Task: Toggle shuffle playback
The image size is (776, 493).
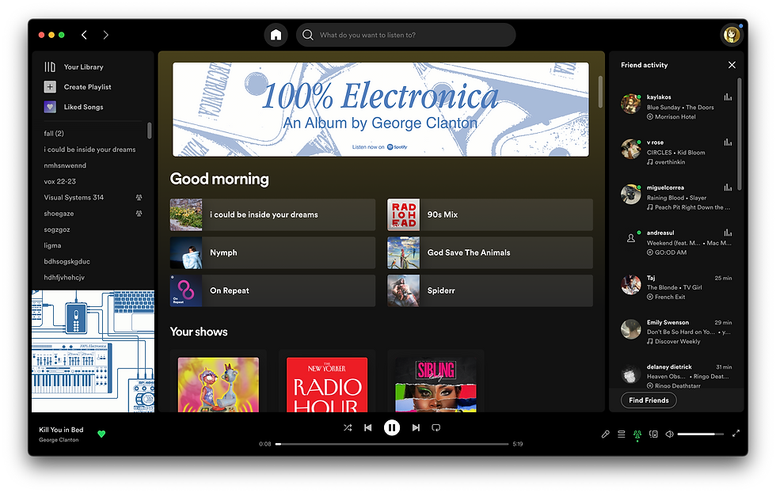Action: (x=348, y=428)
